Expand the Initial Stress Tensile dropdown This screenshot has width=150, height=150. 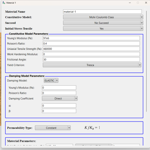pos(103,28)
